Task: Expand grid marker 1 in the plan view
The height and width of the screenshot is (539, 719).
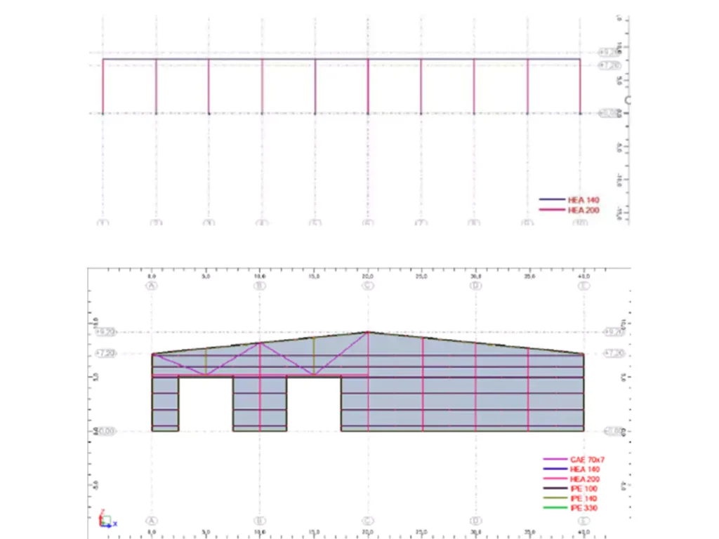Action: click(102, 222)
